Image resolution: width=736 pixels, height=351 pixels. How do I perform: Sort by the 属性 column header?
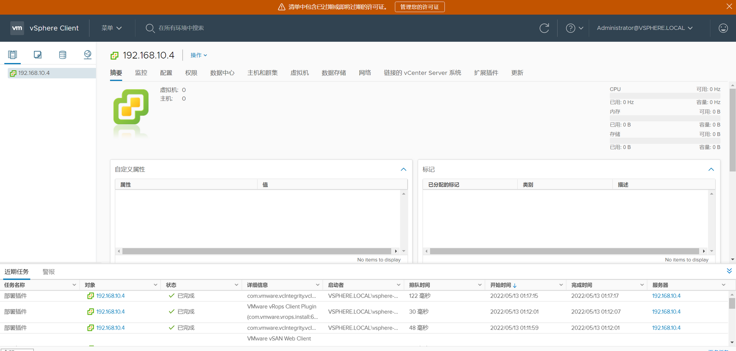point(186,185)
